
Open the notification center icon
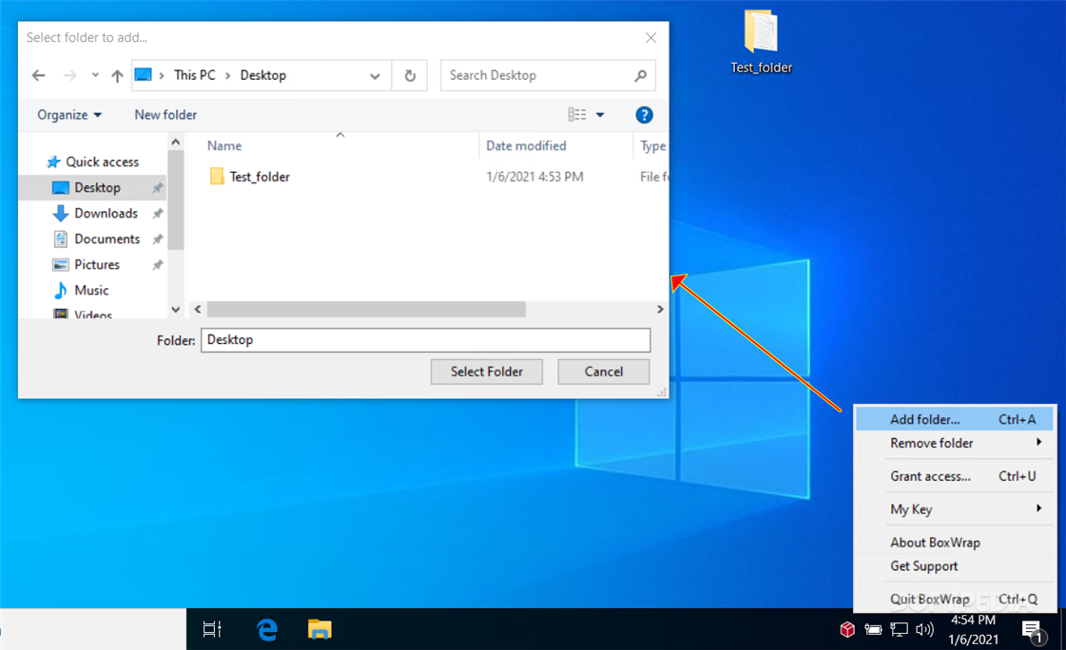coord(1033,631)
